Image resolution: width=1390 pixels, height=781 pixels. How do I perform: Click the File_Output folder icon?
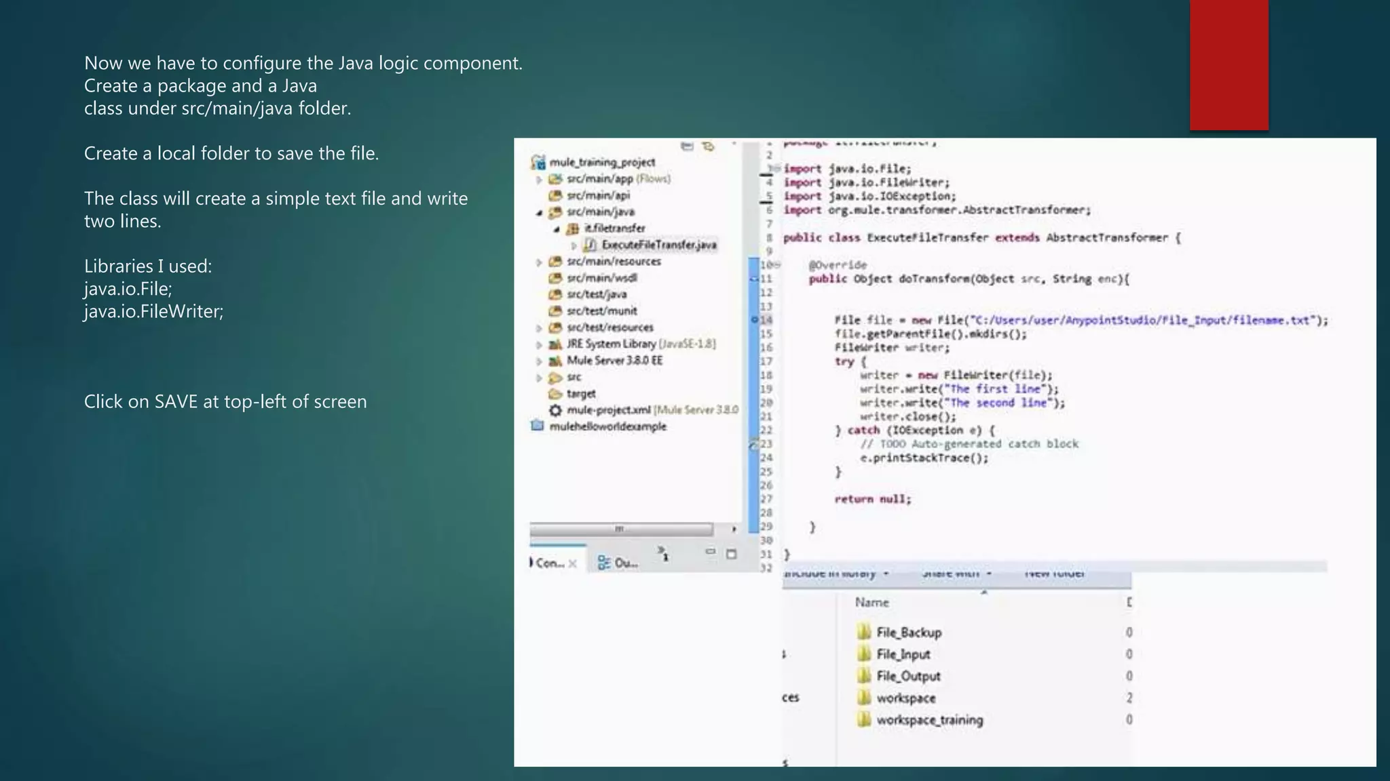tap(863, 675)
